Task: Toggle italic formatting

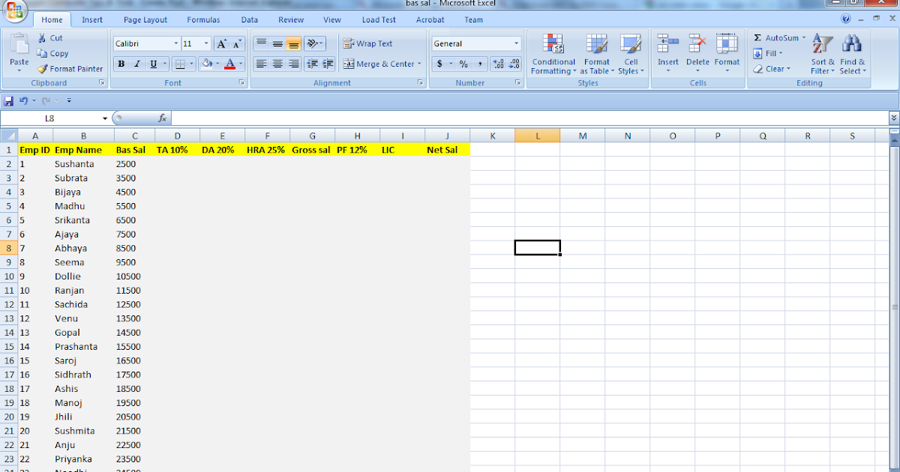Action: (136, 63)
